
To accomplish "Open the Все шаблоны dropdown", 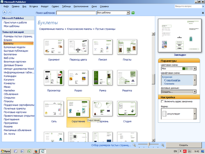I will tap(128, 13).
